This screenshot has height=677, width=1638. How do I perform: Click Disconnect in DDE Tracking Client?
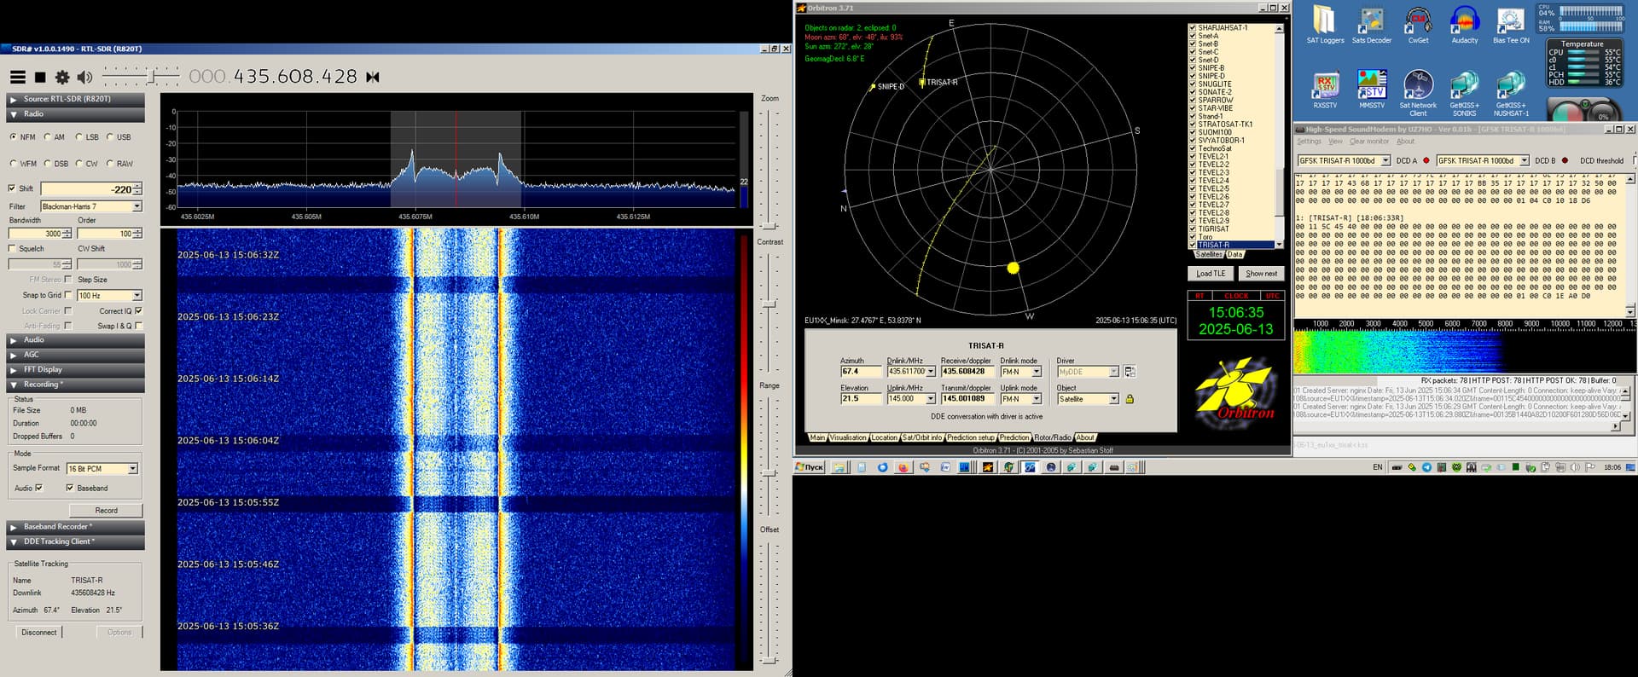click(39, 633)
